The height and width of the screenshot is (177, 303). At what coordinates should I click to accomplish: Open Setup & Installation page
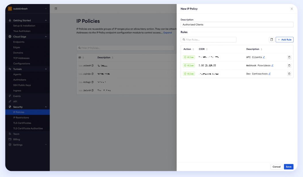tap(24, 26)
